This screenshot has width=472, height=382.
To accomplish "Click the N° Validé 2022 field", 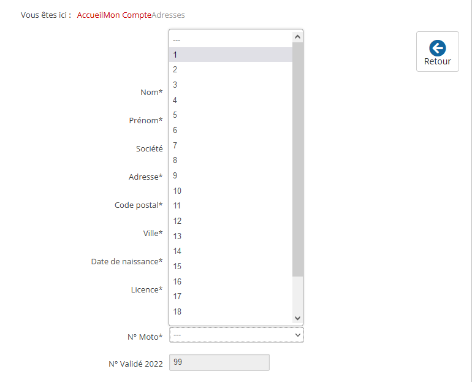I will (219, 362).
